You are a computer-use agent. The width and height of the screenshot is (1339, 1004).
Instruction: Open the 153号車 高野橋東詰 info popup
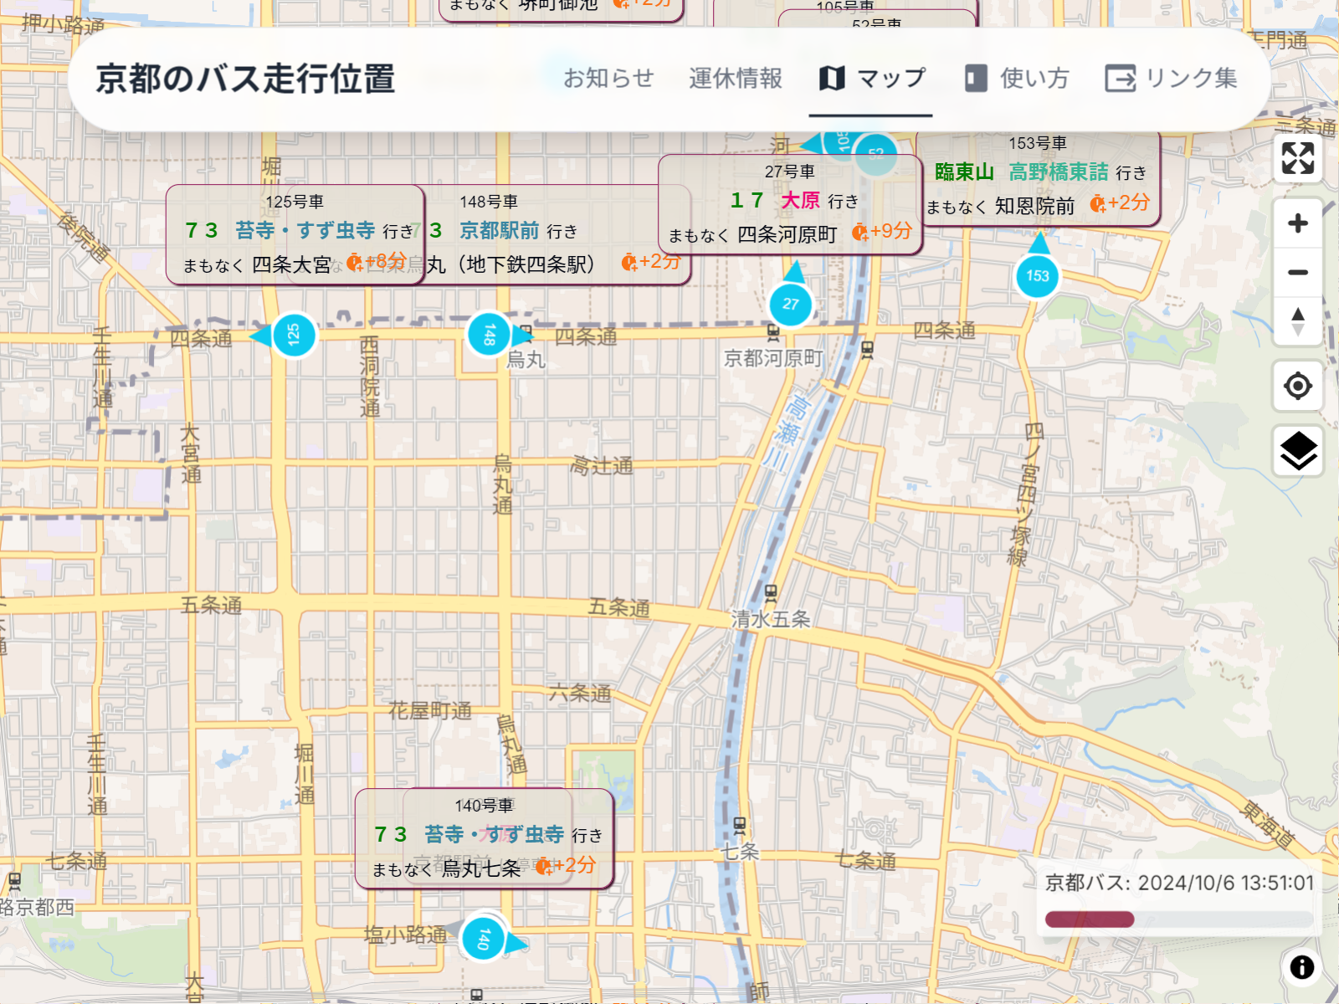click(x=1038, y=176)
